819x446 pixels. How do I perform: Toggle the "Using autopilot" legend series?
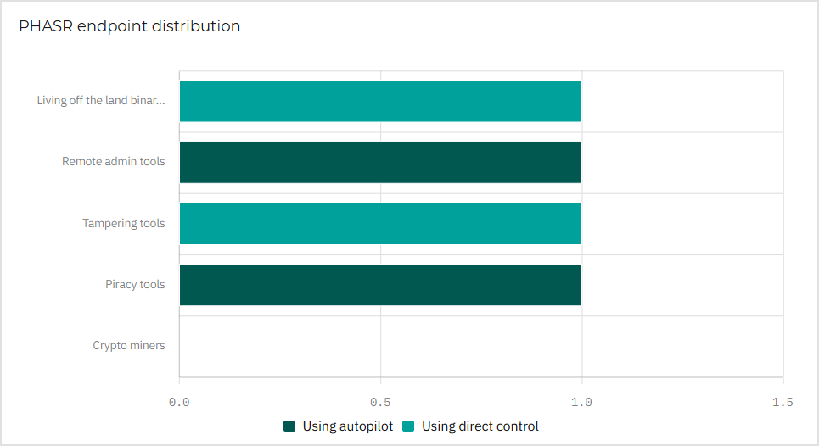pos(347,426)
